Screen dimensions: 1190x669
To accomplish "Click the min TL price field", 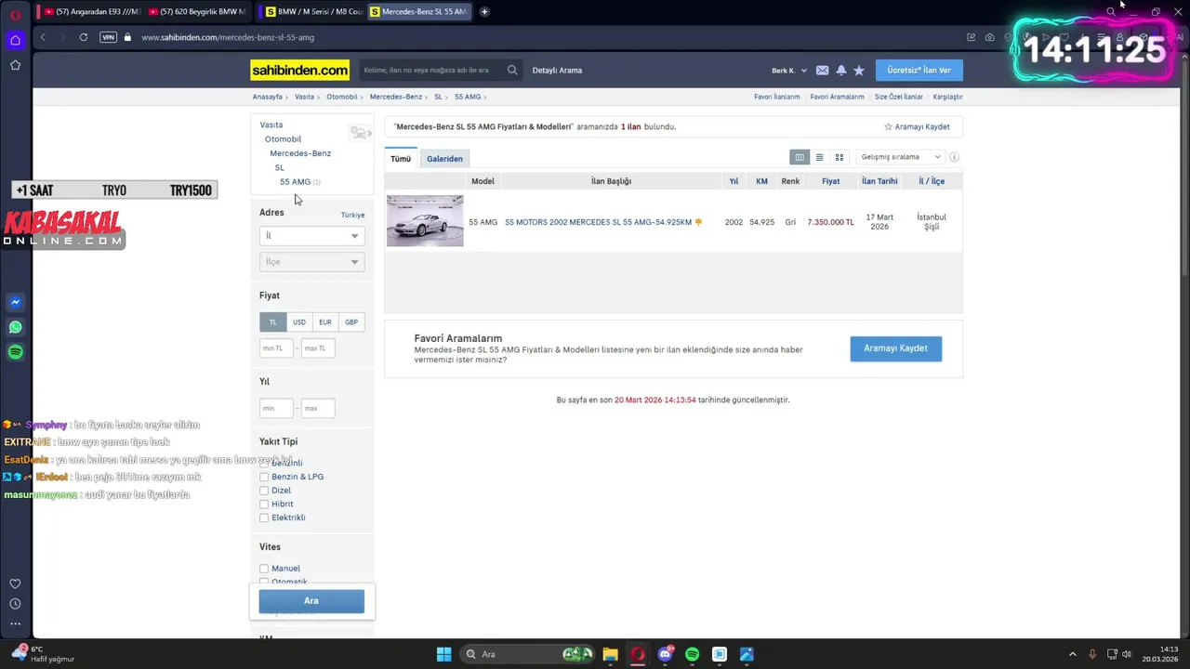I will coord(276,348).
